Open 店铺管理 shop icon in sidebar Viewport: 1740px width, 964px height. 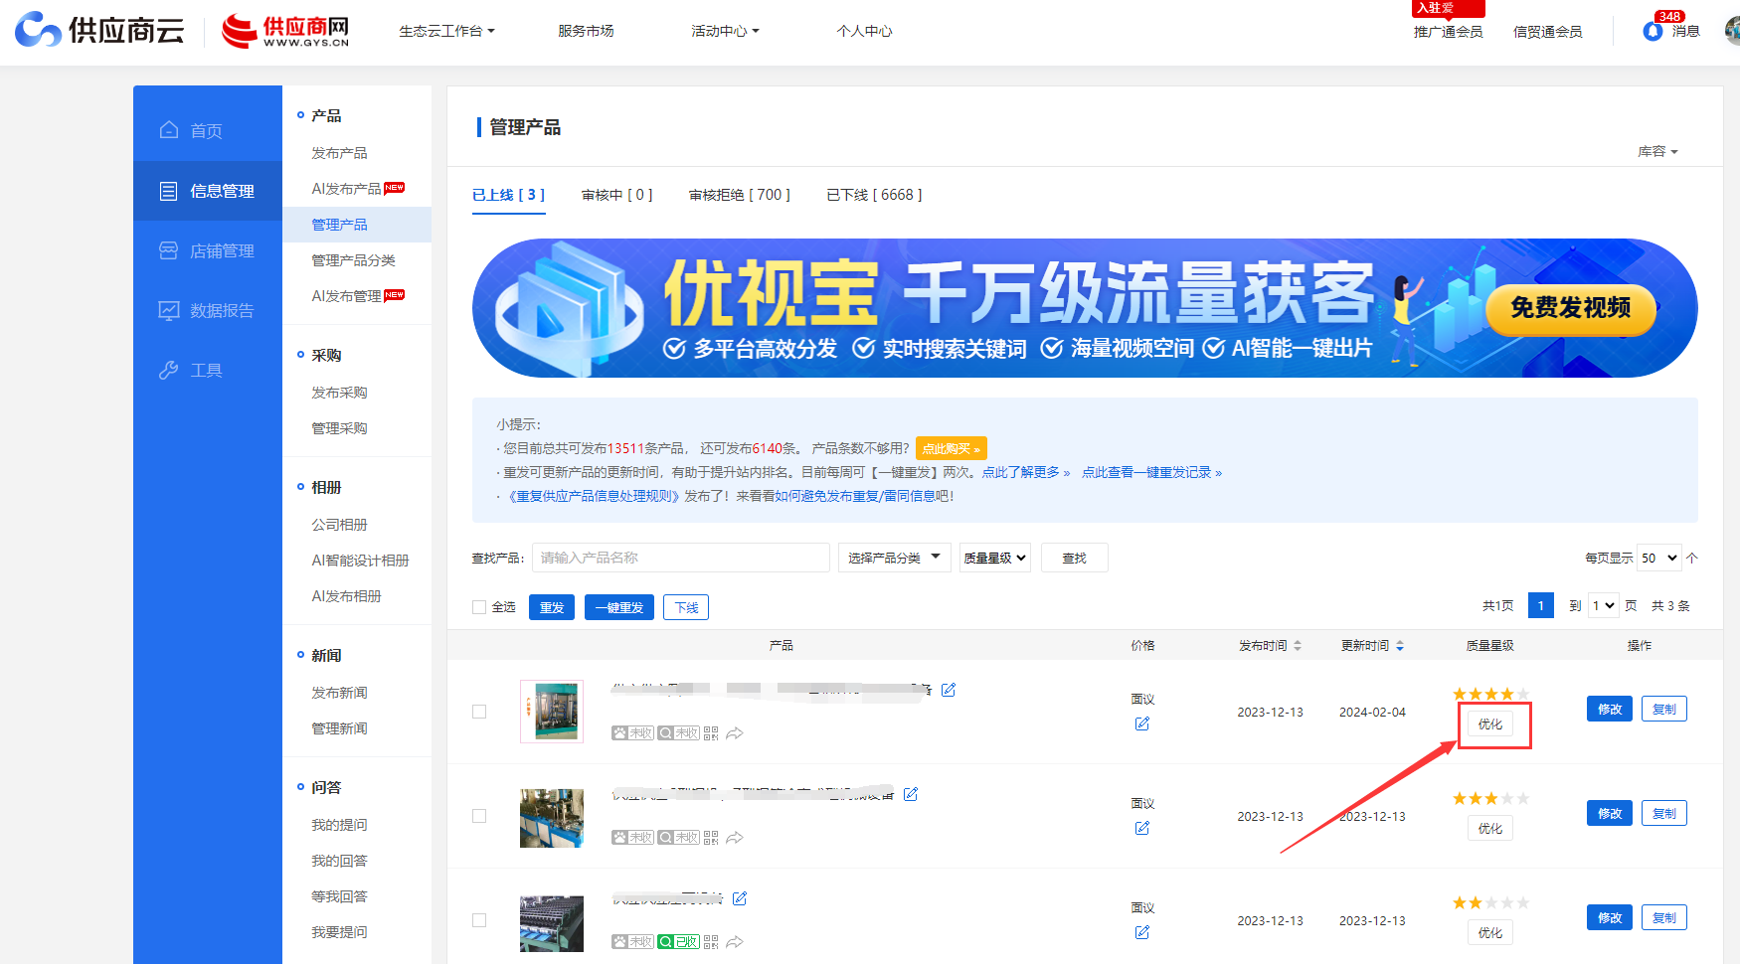[x=169, y=250]
